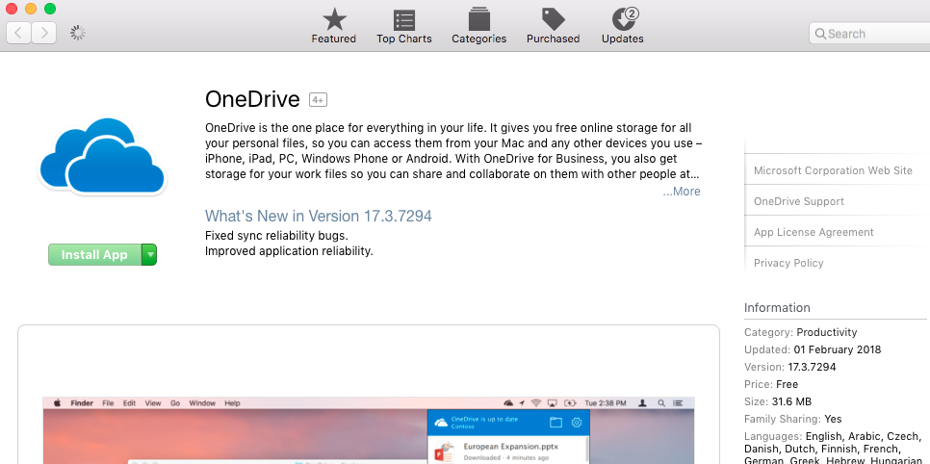Screen dimensions: 930x464
Task: Click the Install App button
Action: point(94,254)
